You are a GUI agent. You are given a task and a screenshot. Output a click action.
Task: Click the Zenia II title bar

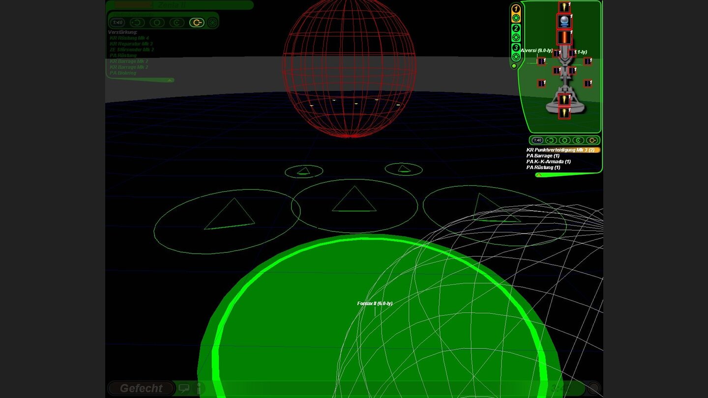pos(179,5)
